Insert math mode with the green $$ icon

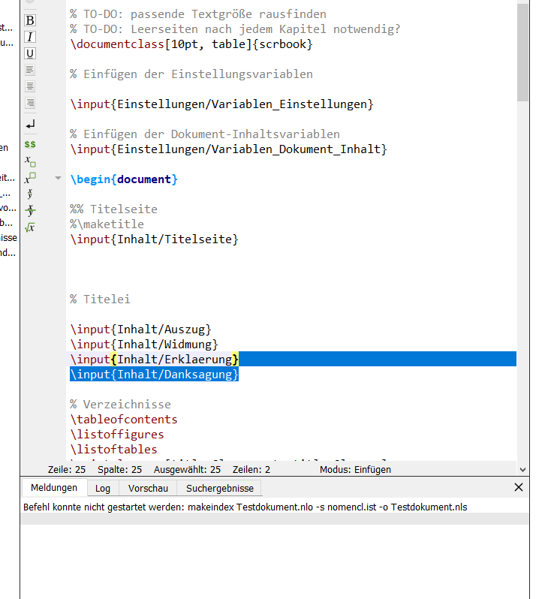(30, 143)
